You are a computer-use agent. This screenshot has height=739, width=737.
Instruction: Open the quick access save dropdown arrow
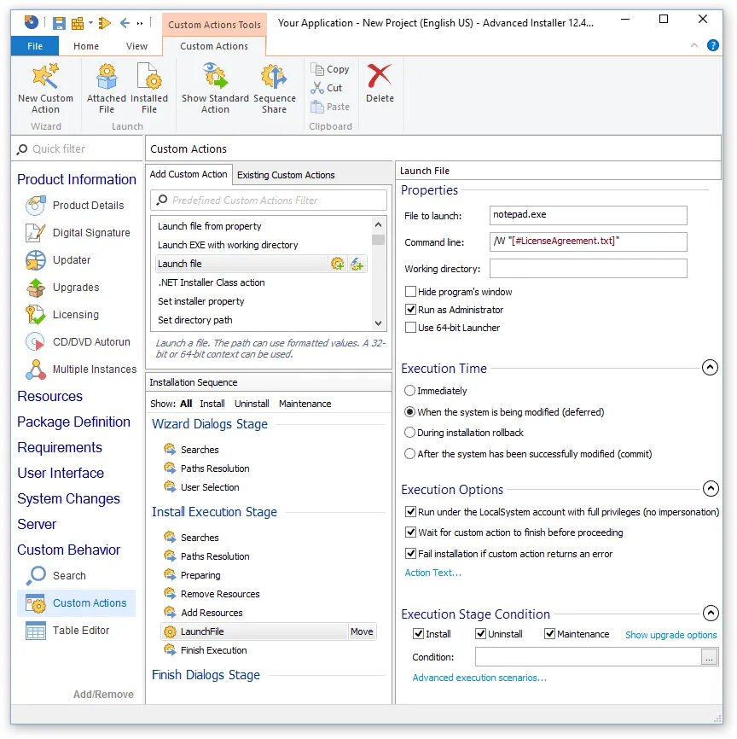coord(90,23)
